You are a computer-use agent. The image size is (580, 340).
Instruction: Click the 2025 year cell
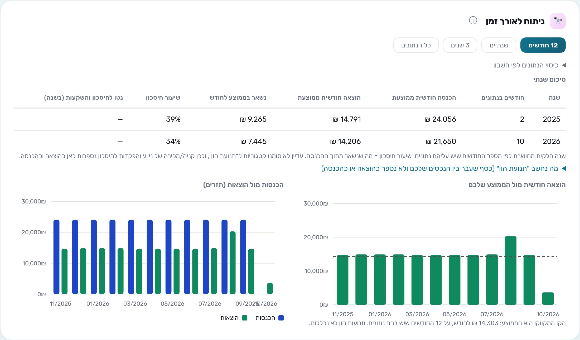(x=552, y=119)
